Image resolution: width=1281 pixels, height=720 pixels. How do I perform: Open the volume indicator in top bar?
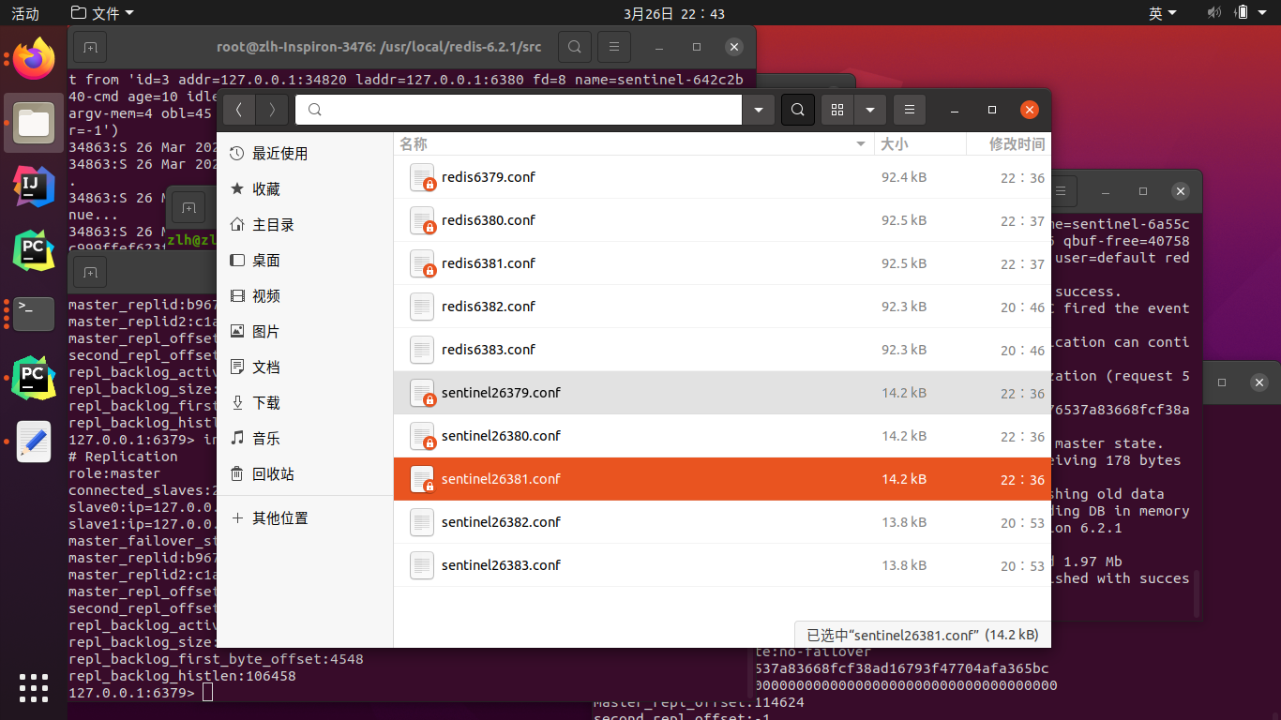coord(1213,13)
